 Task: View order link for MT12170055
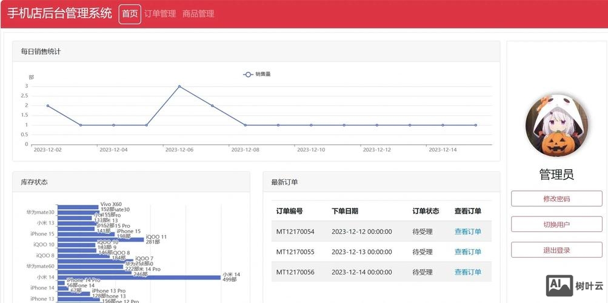pos(467,252)
